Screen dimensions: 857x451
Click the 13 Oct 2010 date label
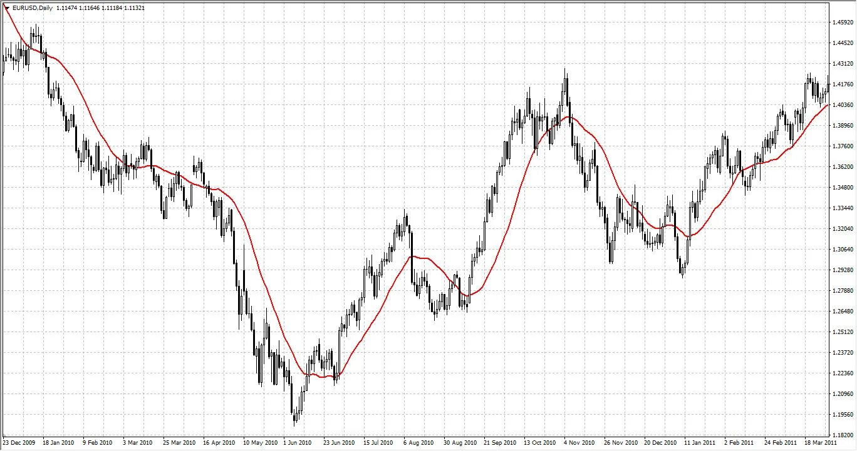pos(539,443)
